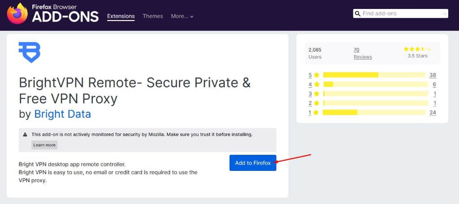Image resolution: width=459 pixels, height=204 pixels.
Task: Open the 38 five-star reviews count
Action: click(433, 75)
